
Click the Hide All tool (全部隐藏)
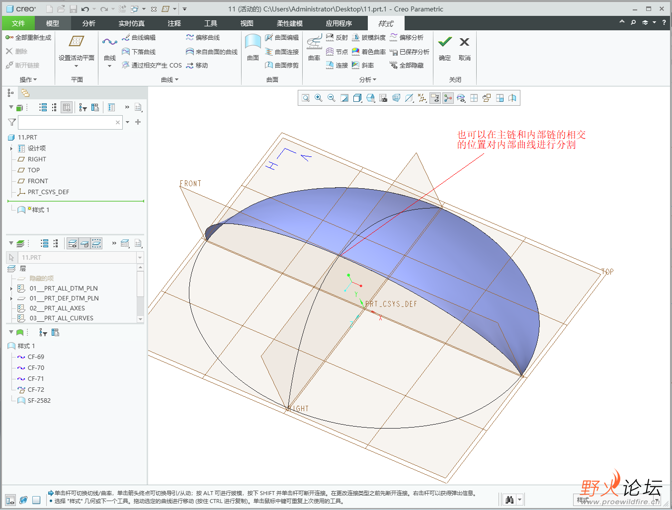(x=407, y=65)
